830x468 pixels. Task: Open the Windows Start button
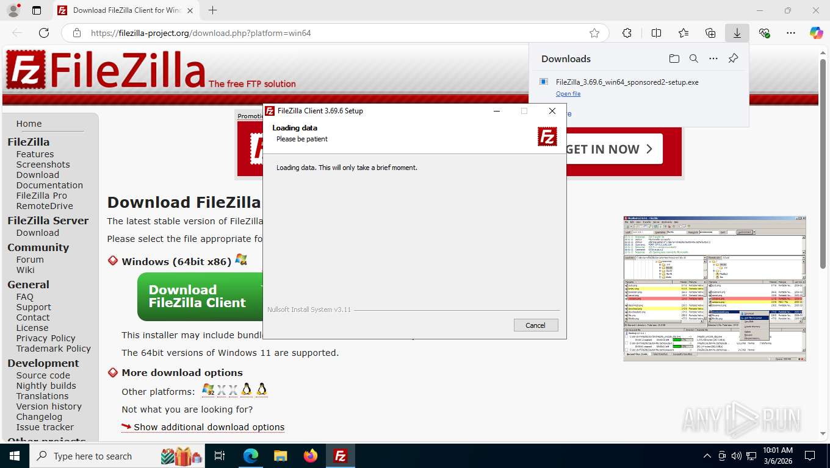(14, 456)
